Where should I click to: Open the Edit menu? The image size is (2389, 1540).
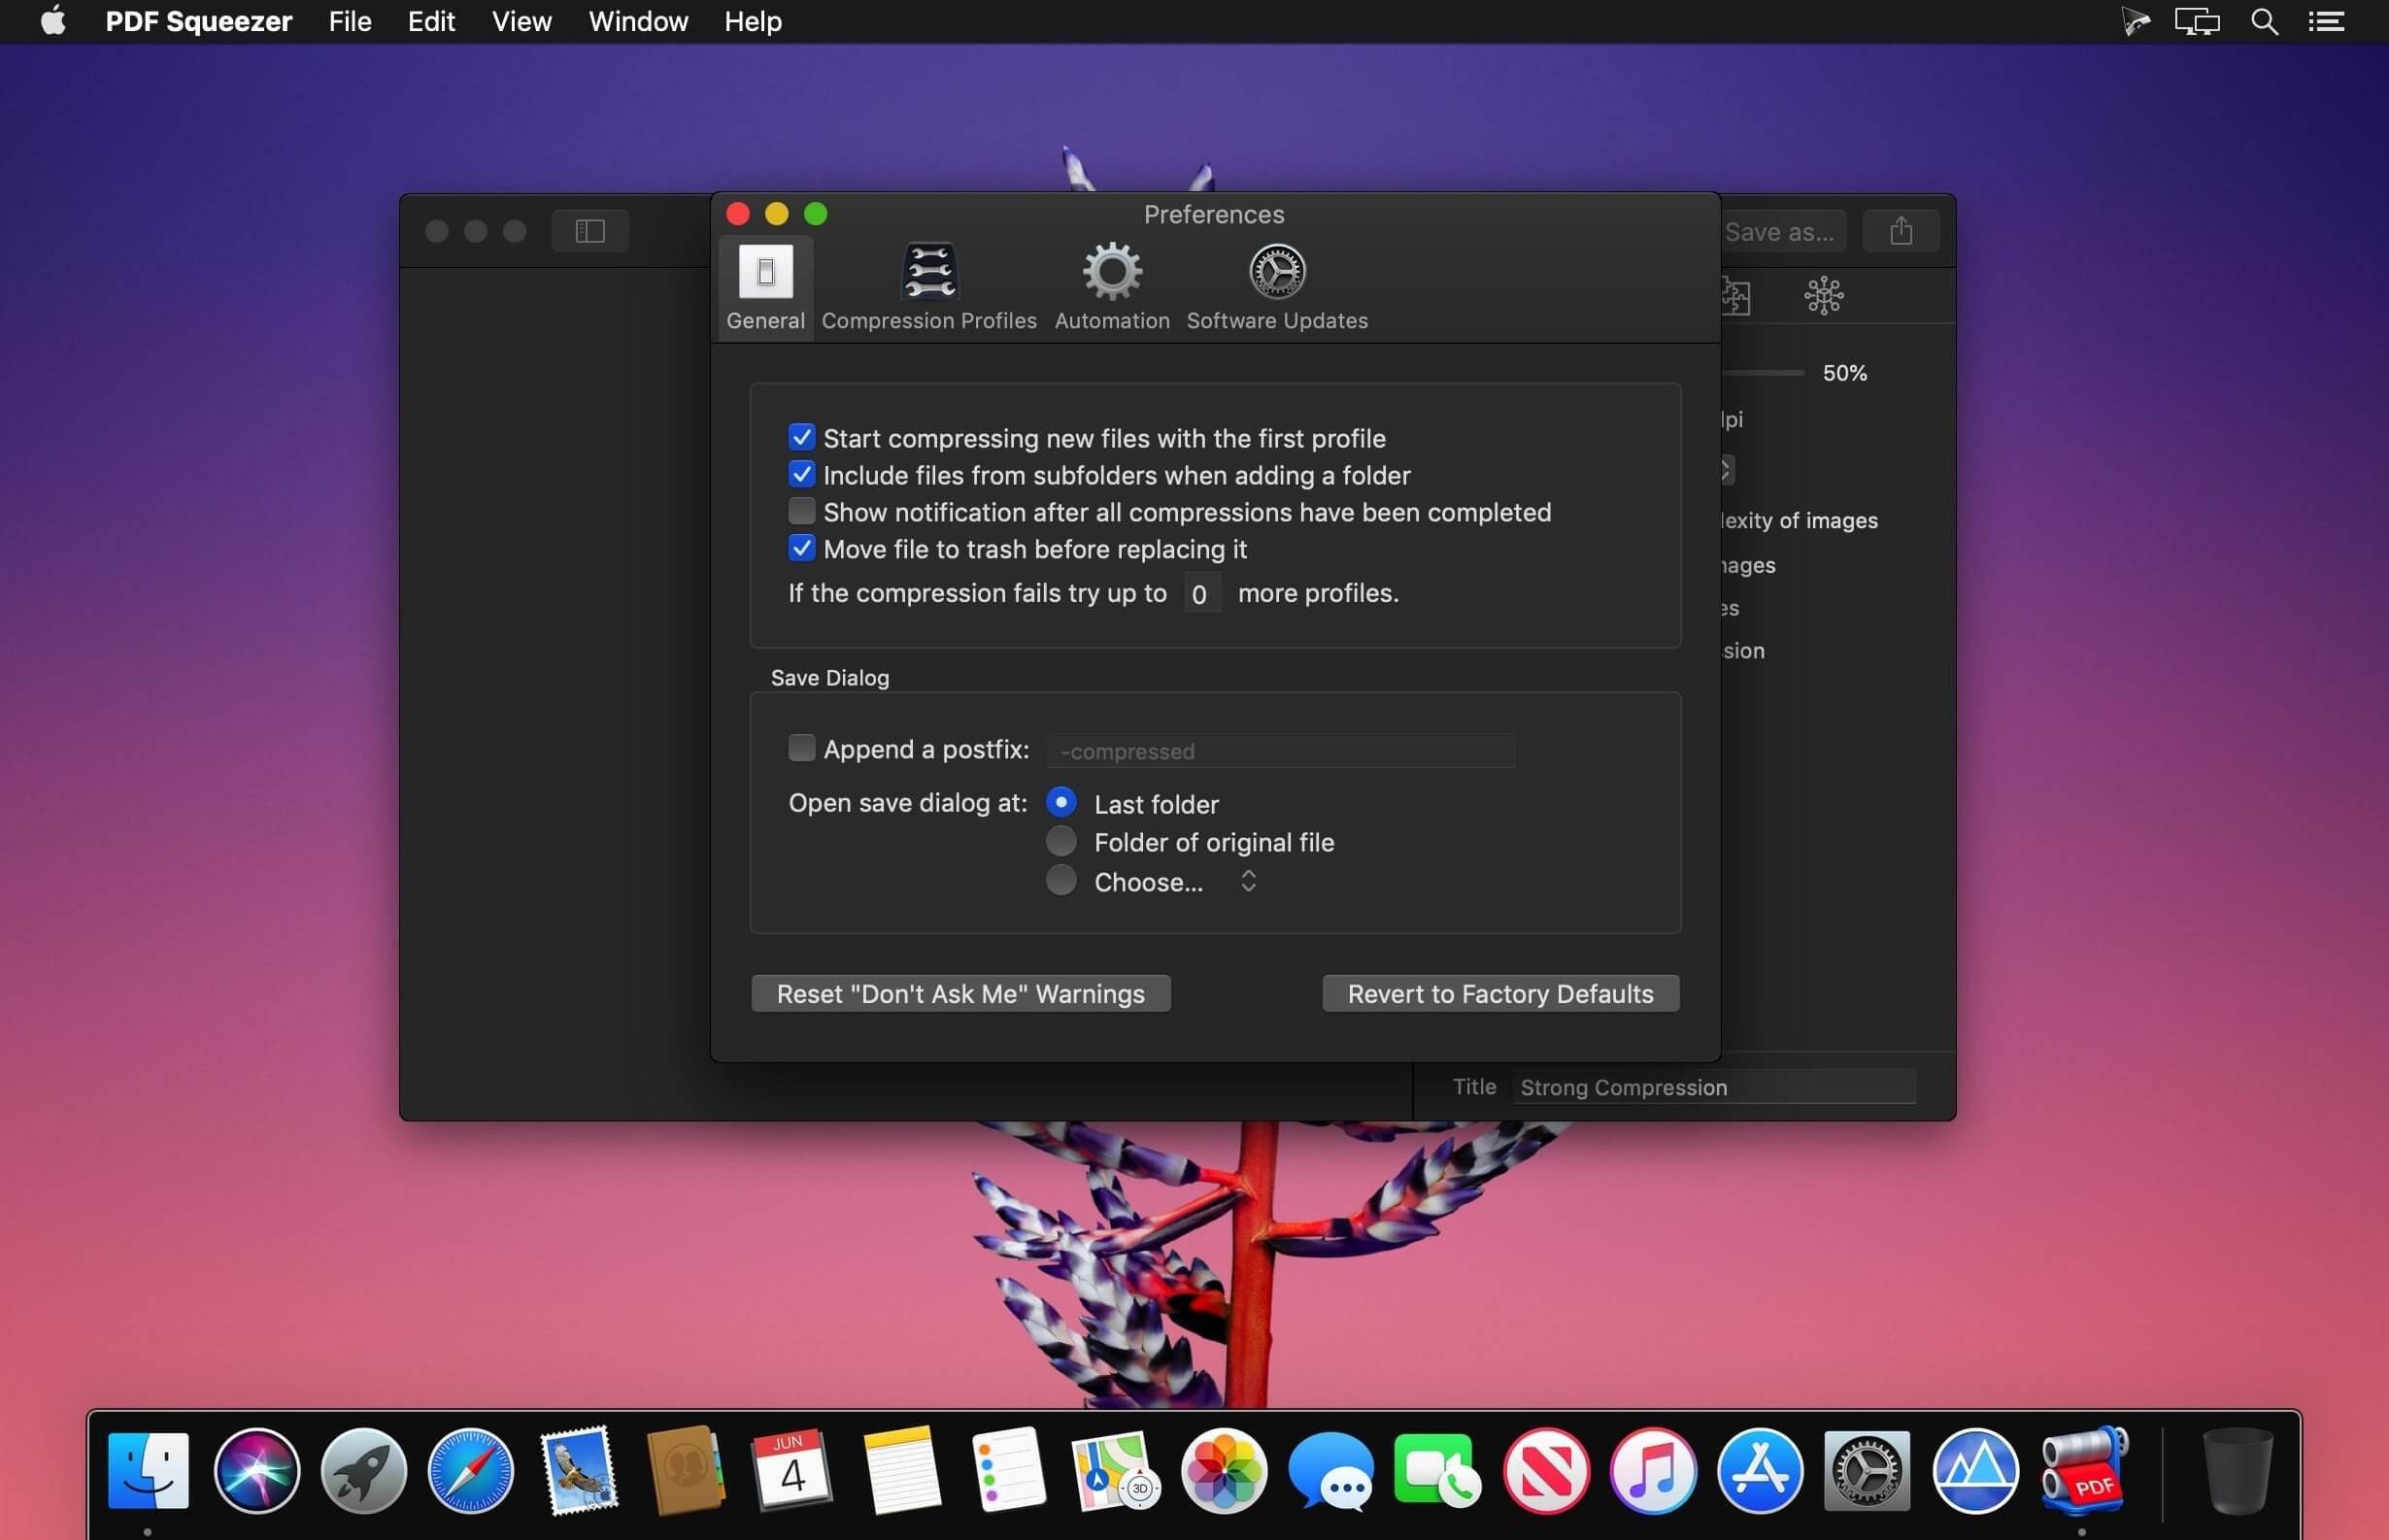click(x=430, y=21)
